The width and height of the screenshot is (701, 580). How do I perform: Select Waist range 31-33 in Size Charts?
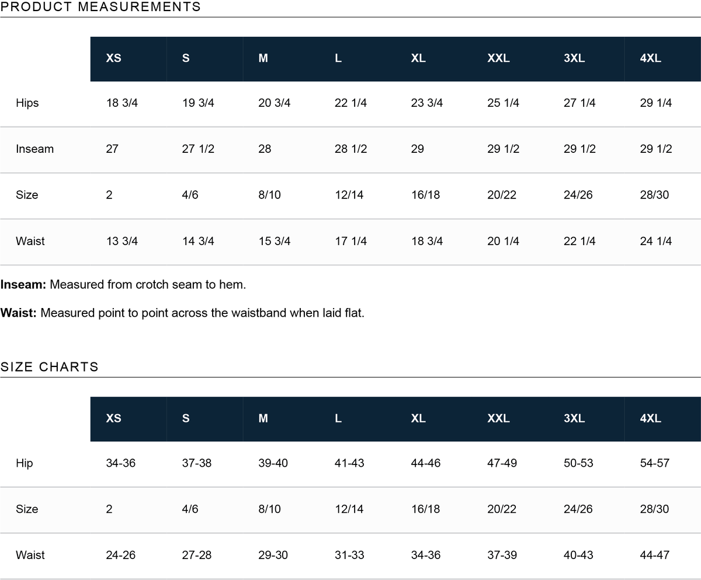tap(349, 555)
